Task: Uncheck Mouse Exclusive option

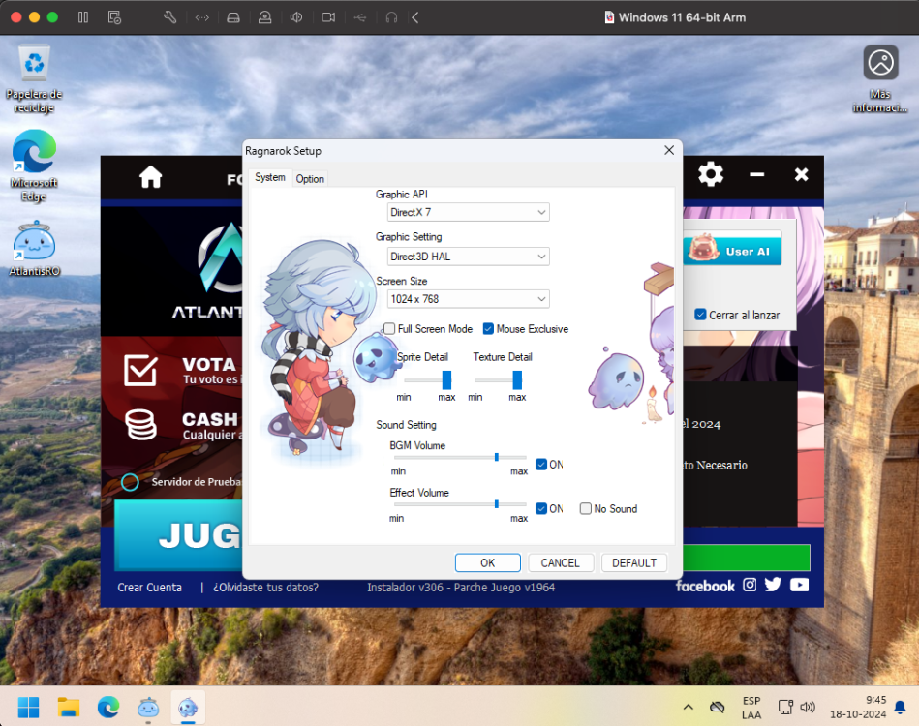Action: [489, 329]
